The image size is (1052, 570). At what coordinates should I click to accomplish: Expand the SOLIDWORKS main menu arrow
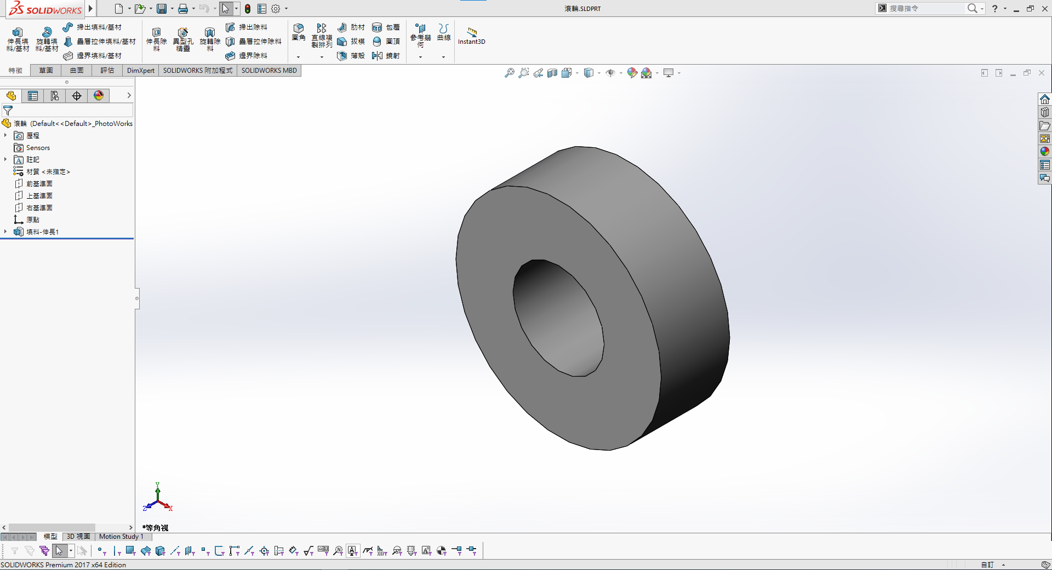(91, 9)
